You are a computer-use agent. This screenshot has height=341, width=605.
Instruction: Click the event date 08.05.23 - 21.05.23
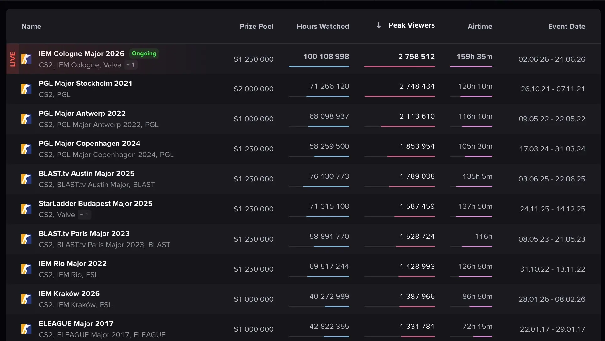click(x=552, y=239)
